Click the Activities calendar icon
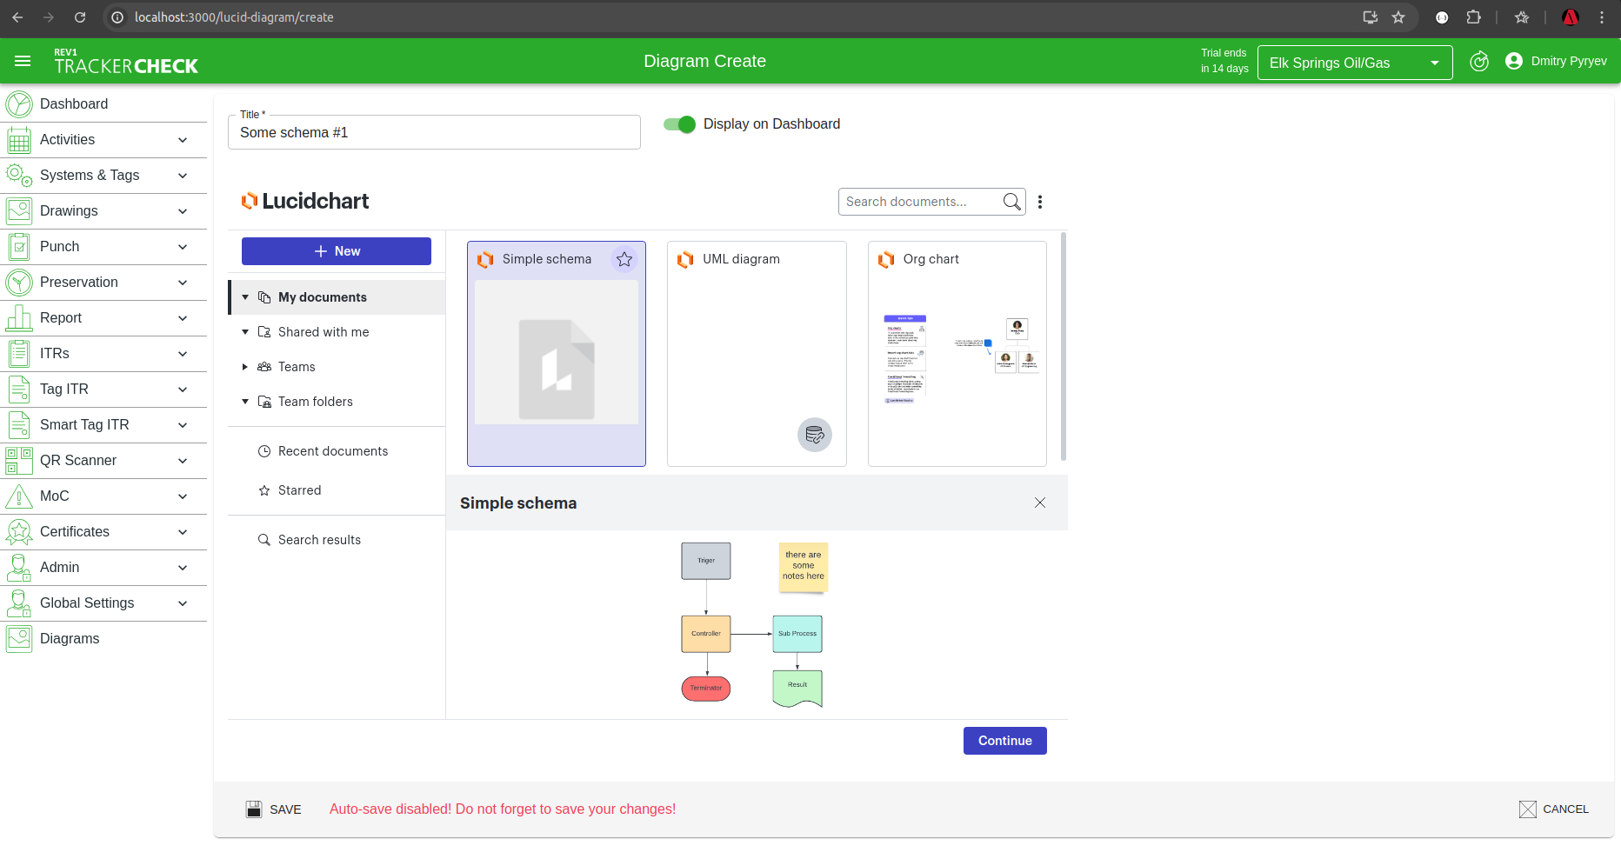 click(x=19, y=140)
